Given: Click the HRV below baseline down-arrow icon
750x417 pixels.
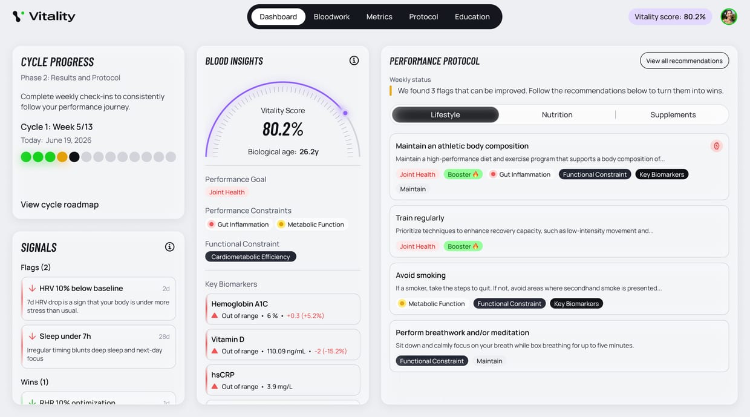Looking at the screenshot, I should [x=32, y=289].
